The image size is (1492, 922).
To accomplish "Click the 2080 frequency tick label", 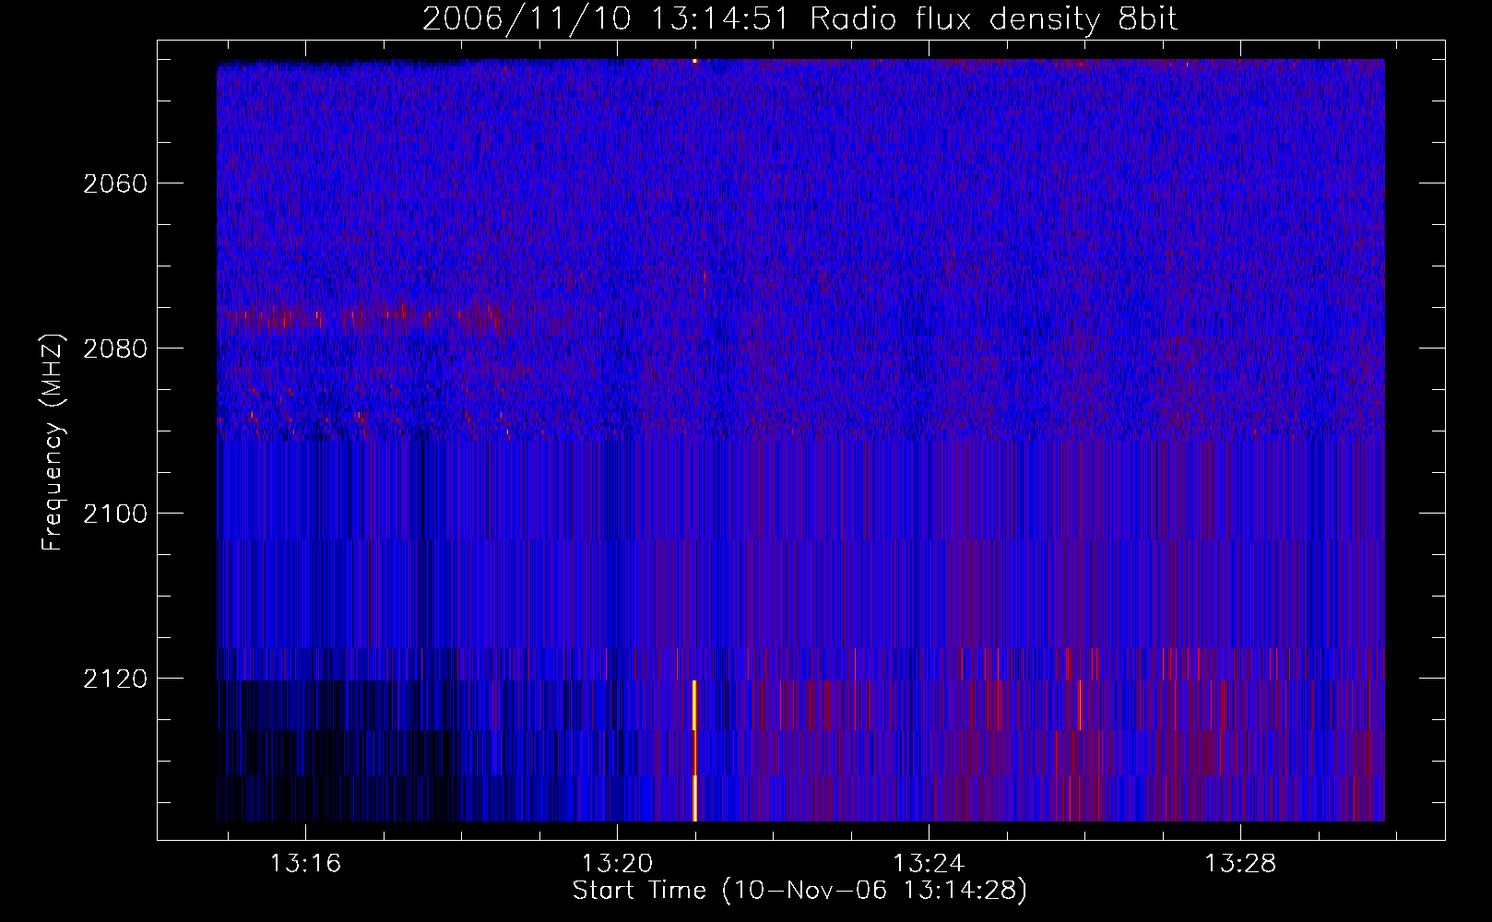I will click(x=115, y=349).
